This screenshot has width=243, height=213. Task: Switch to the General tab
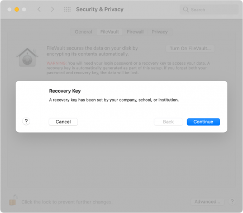click(x=83, y=32)
